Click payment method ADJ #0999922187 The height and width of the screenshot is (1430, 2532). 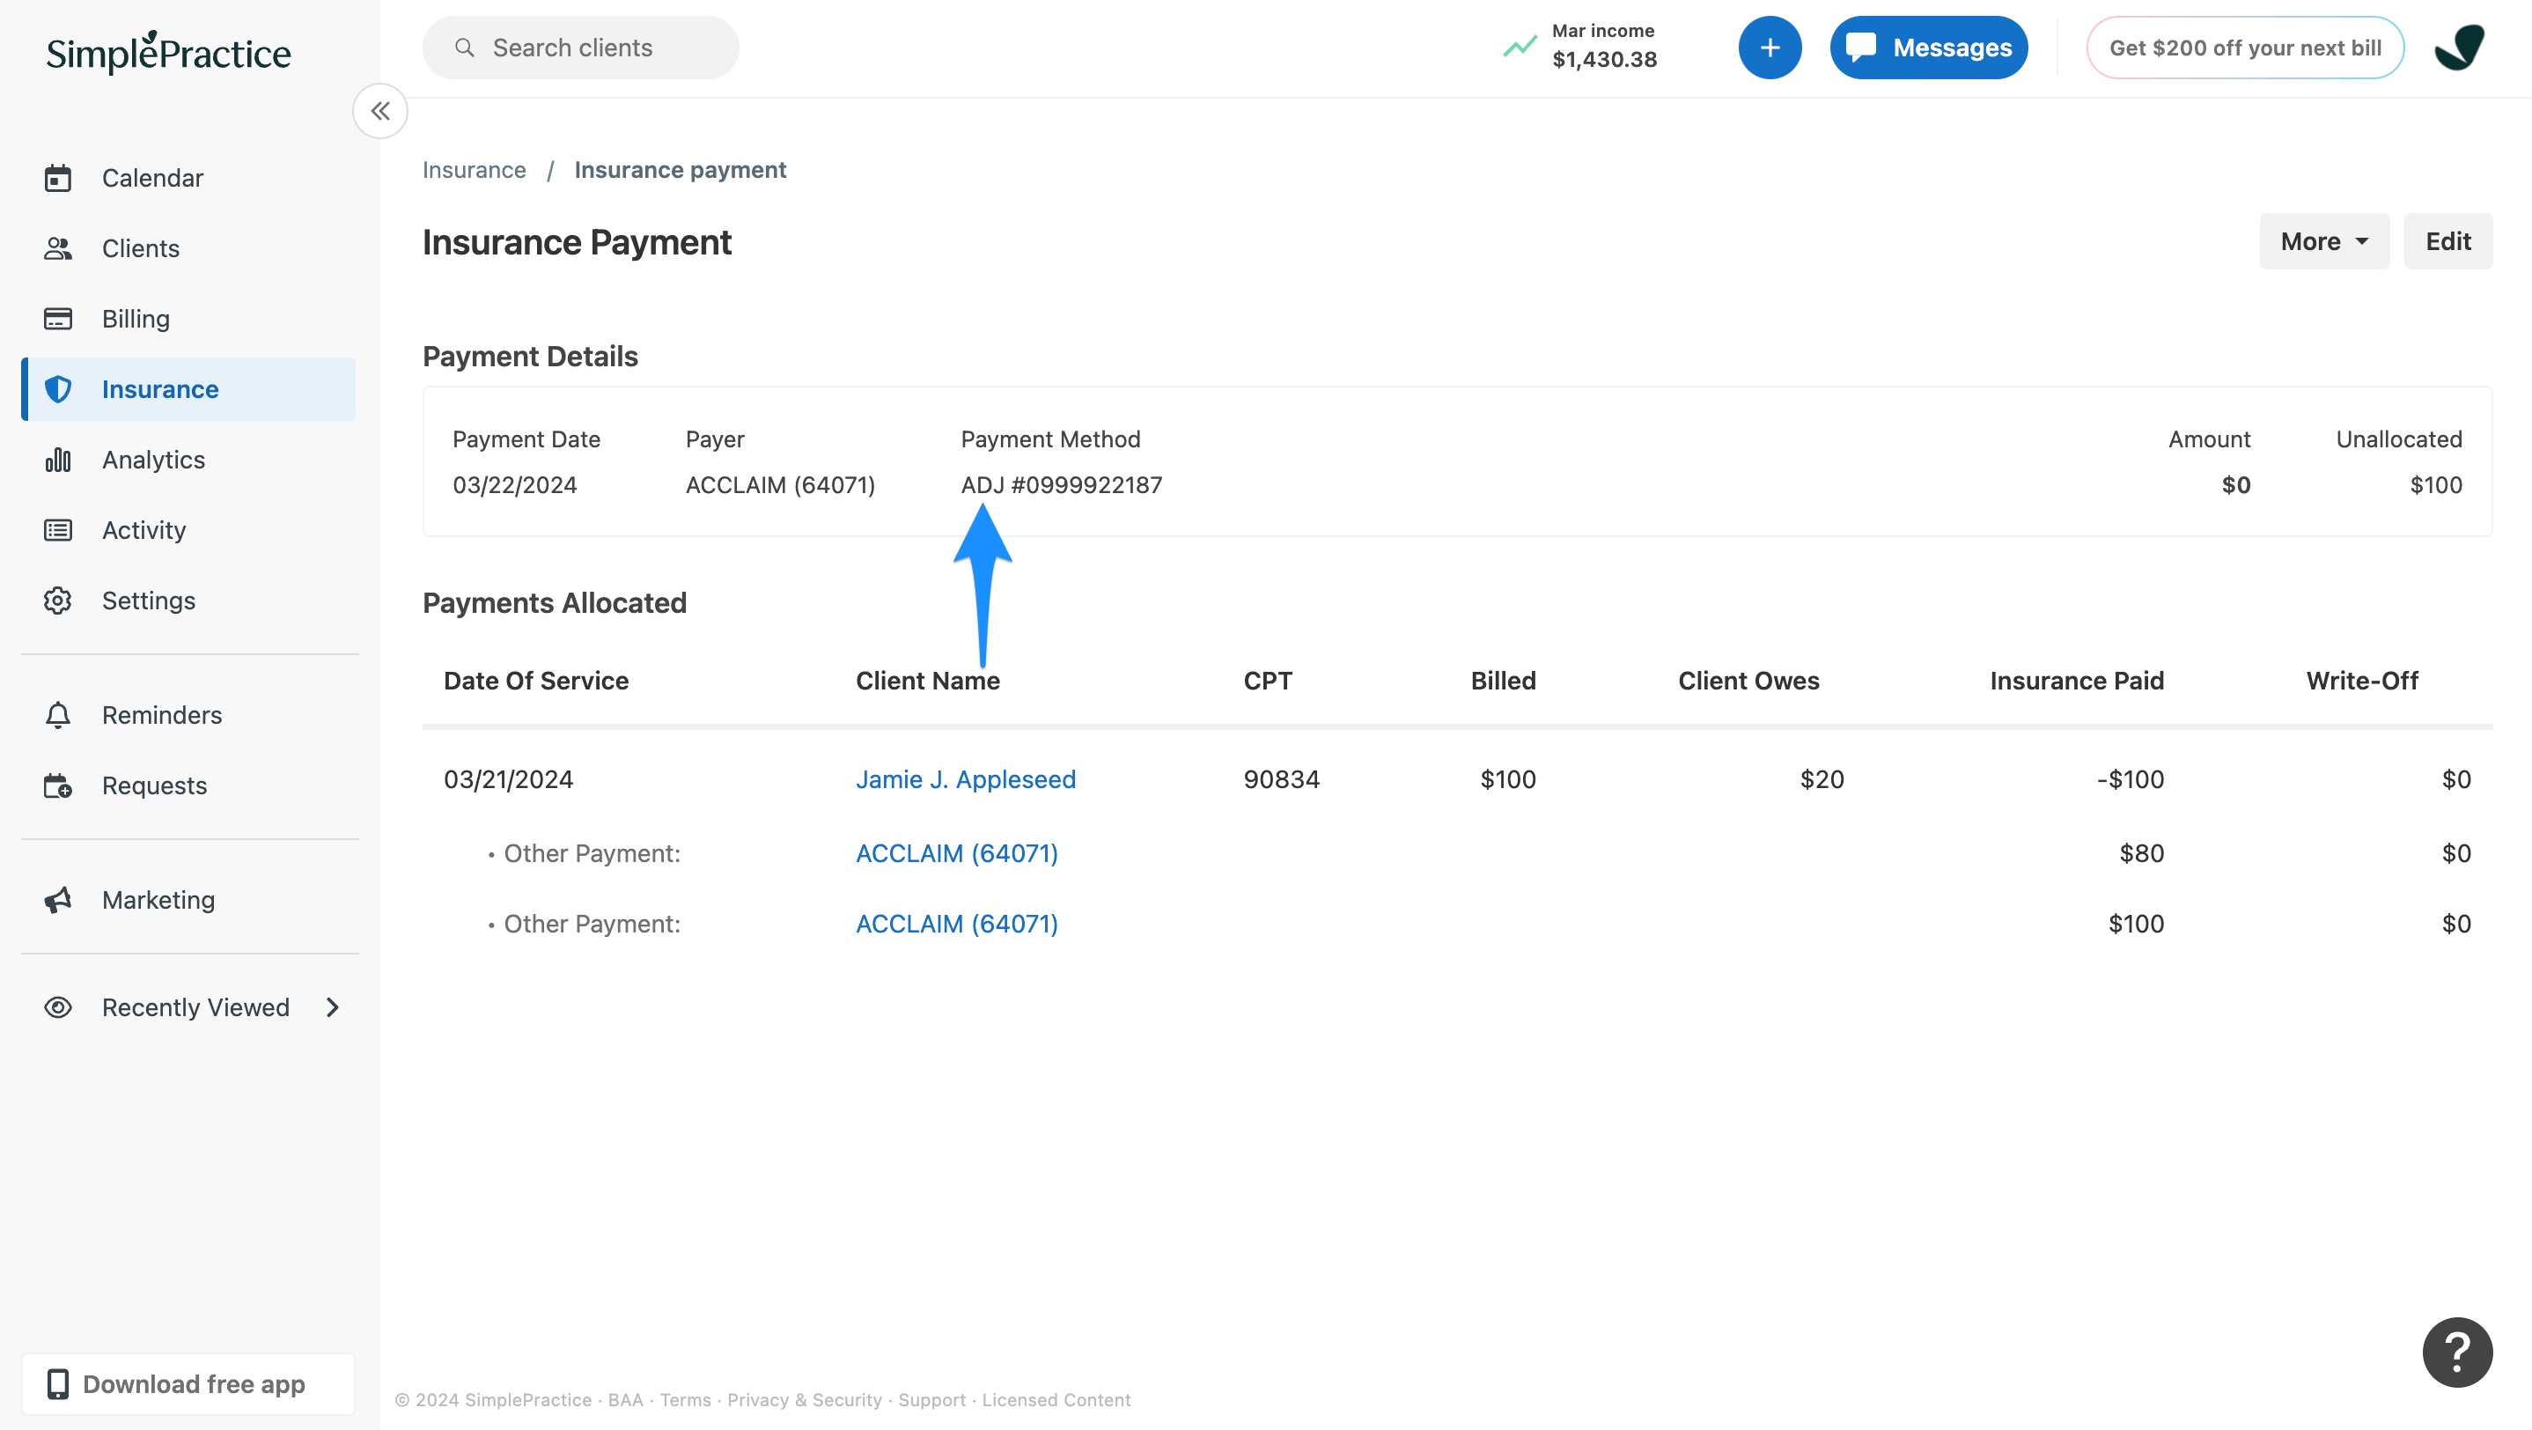(1062, 484)
